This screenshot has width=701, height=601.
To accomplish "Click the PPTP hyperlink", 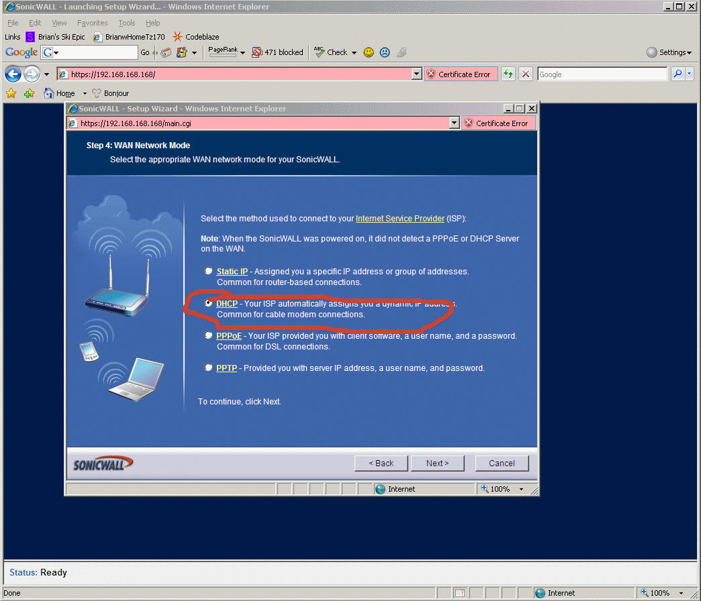I will [227, 368].
